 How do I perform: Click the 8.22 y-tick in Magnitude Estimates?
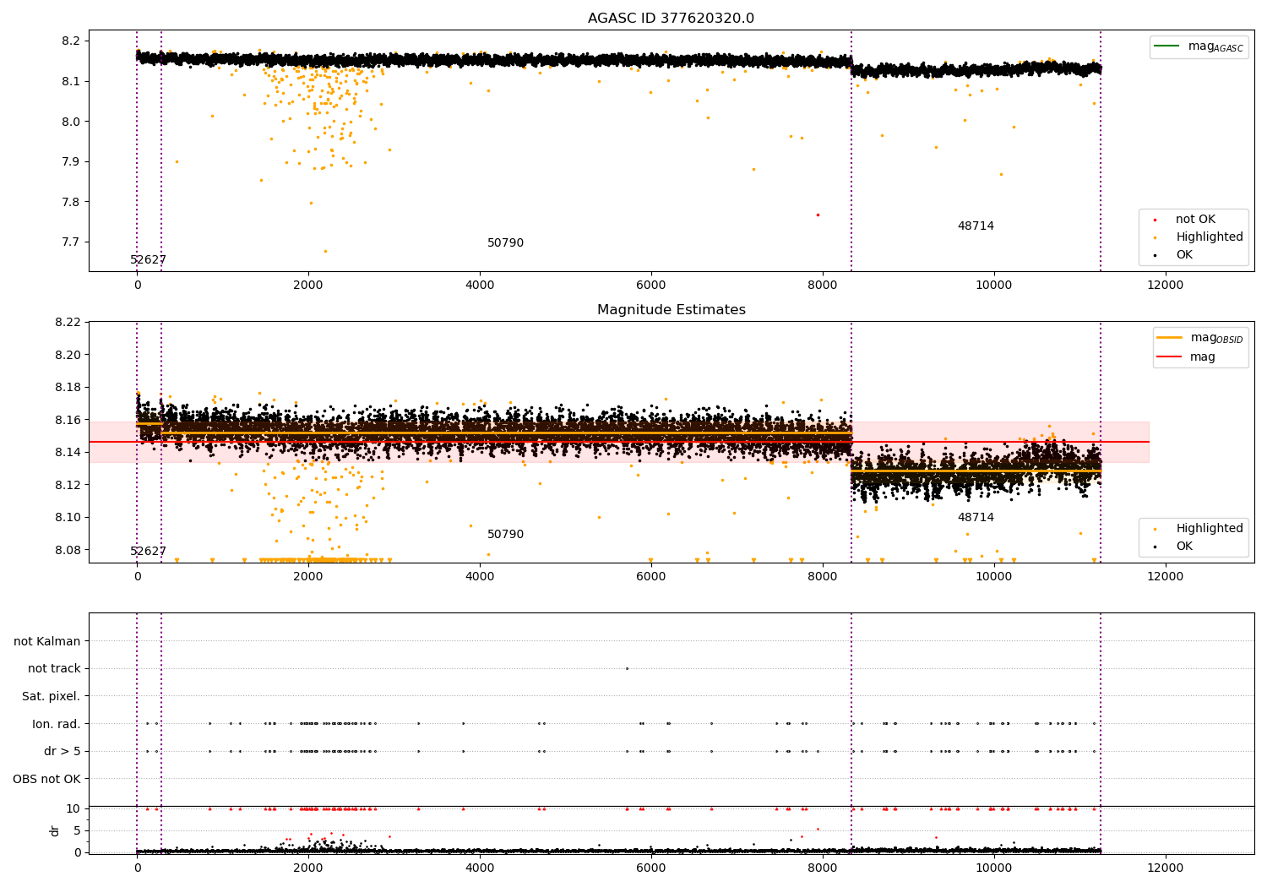pos(68,323)
